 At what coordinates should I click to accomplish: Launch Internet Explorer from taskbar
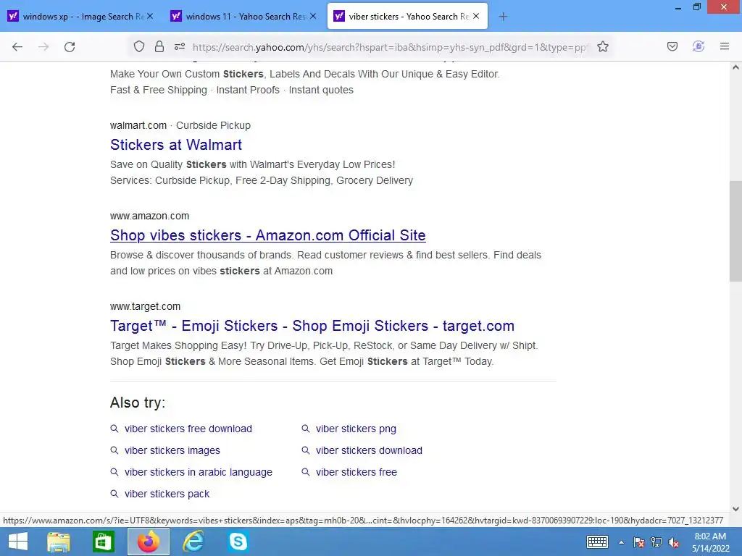tap(193, 542)
